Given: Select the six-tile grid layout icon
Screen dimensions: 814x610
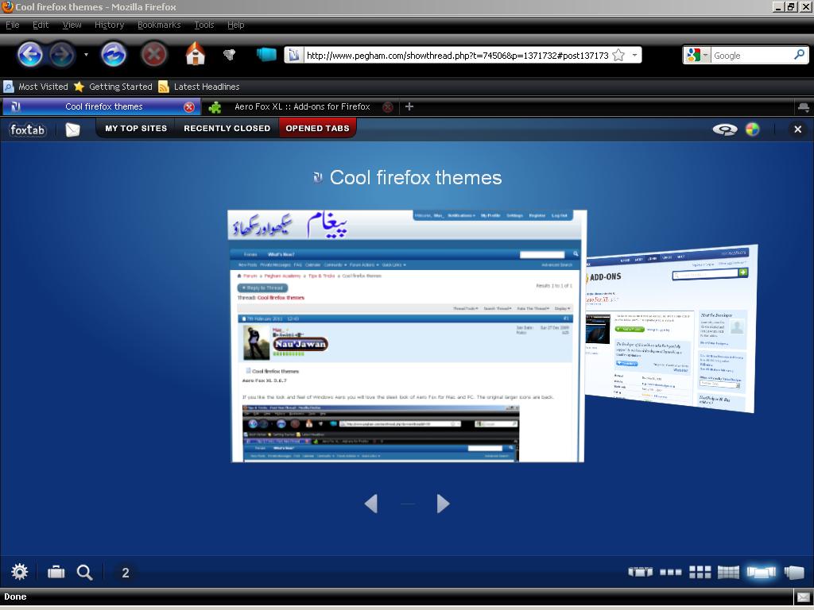Looking at the screenshot, I should point(700,572).
